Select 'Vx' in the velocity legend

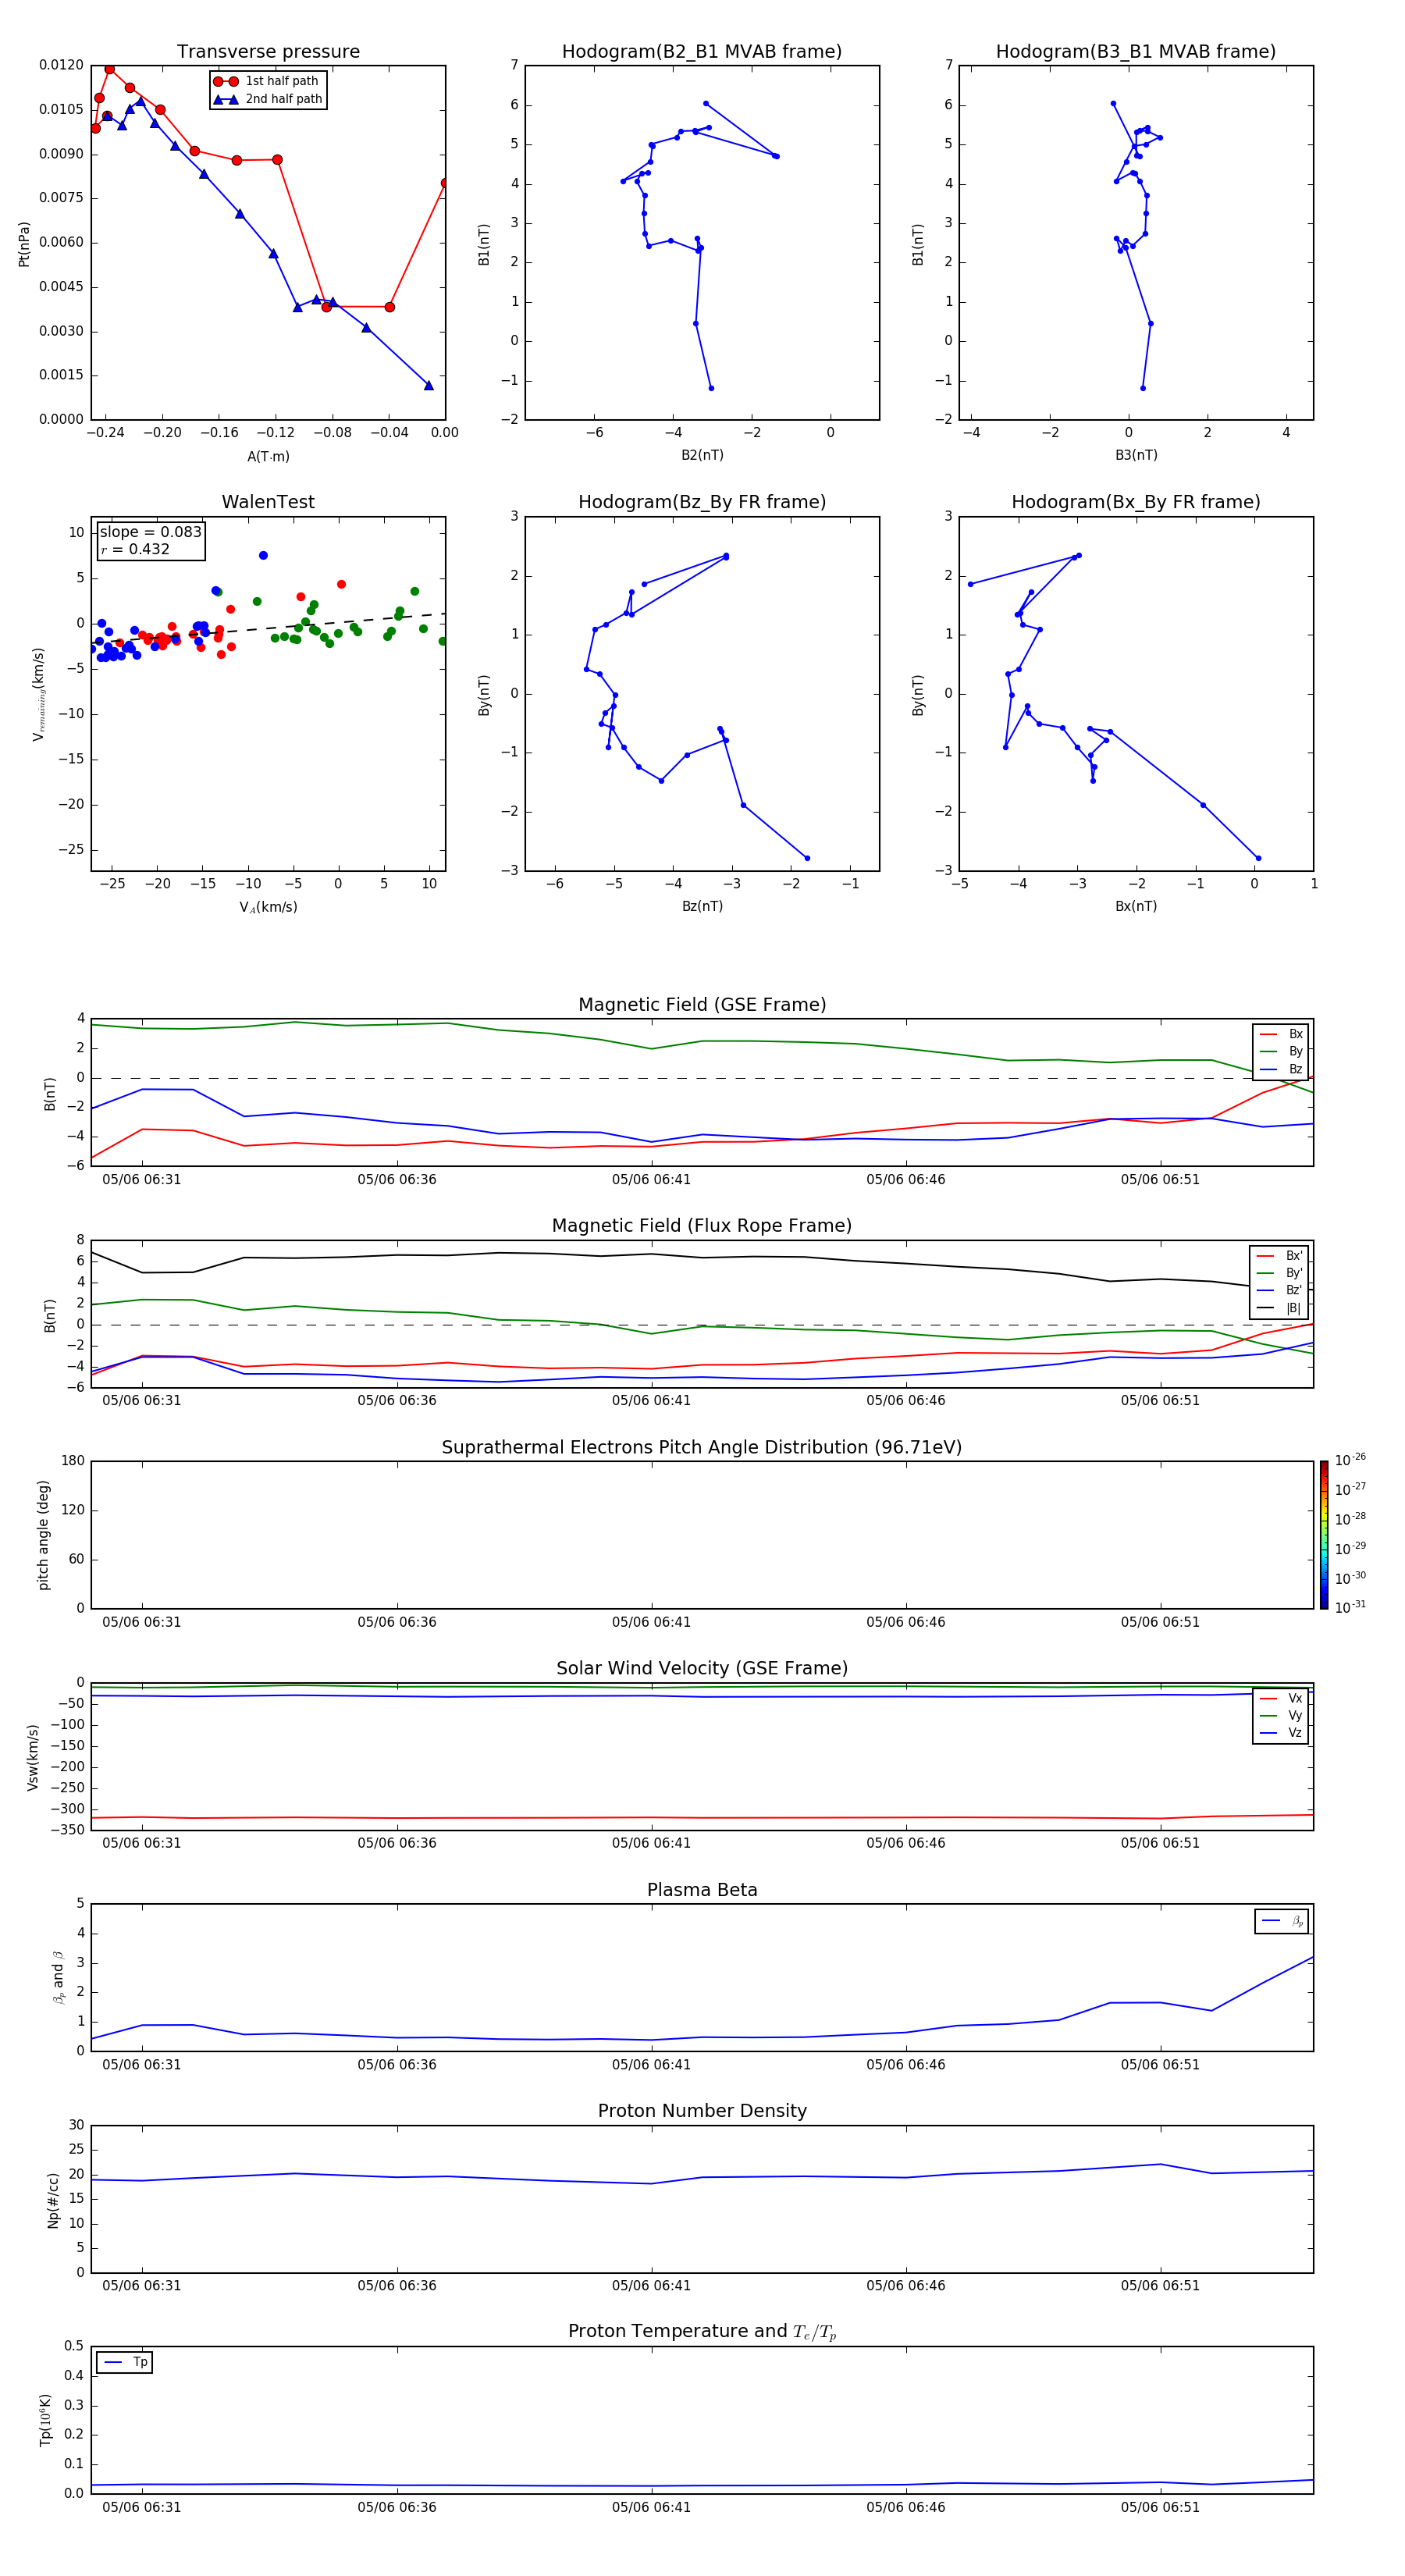tap(1282, 1698)
